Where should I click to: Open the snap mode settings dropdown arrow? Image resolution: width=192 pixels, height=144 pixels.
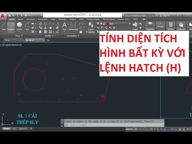coord(143,129)
